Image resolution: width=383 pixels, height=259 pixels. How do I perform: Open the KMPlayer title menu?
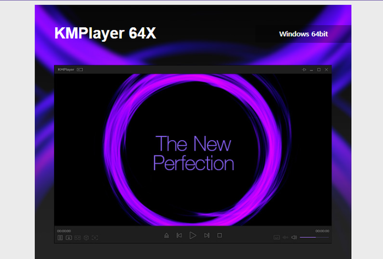tap(66, 70)
